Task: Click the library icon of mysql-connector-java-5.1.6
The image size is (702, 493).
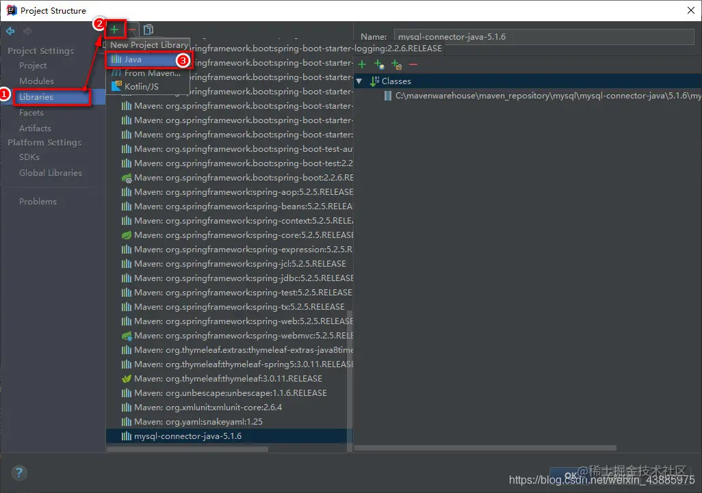Action: point(127,436)
